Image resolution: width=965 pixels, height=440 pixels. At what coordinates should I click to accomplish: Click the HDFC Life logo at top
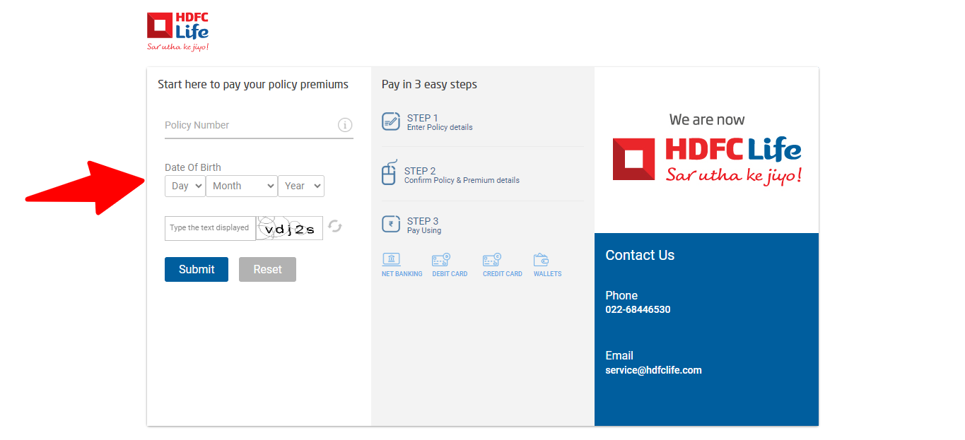pyautogui.click(x=178, y=32)
